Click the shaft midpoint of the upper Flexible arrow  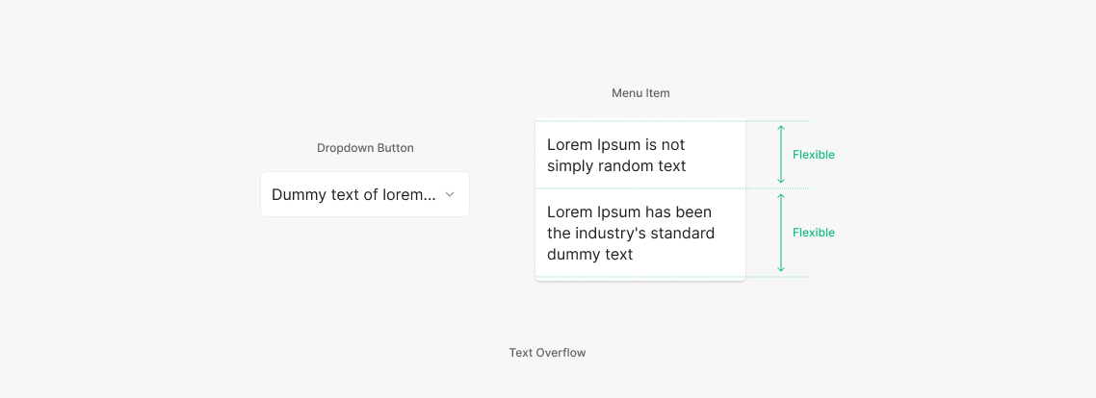coord(781,155)
